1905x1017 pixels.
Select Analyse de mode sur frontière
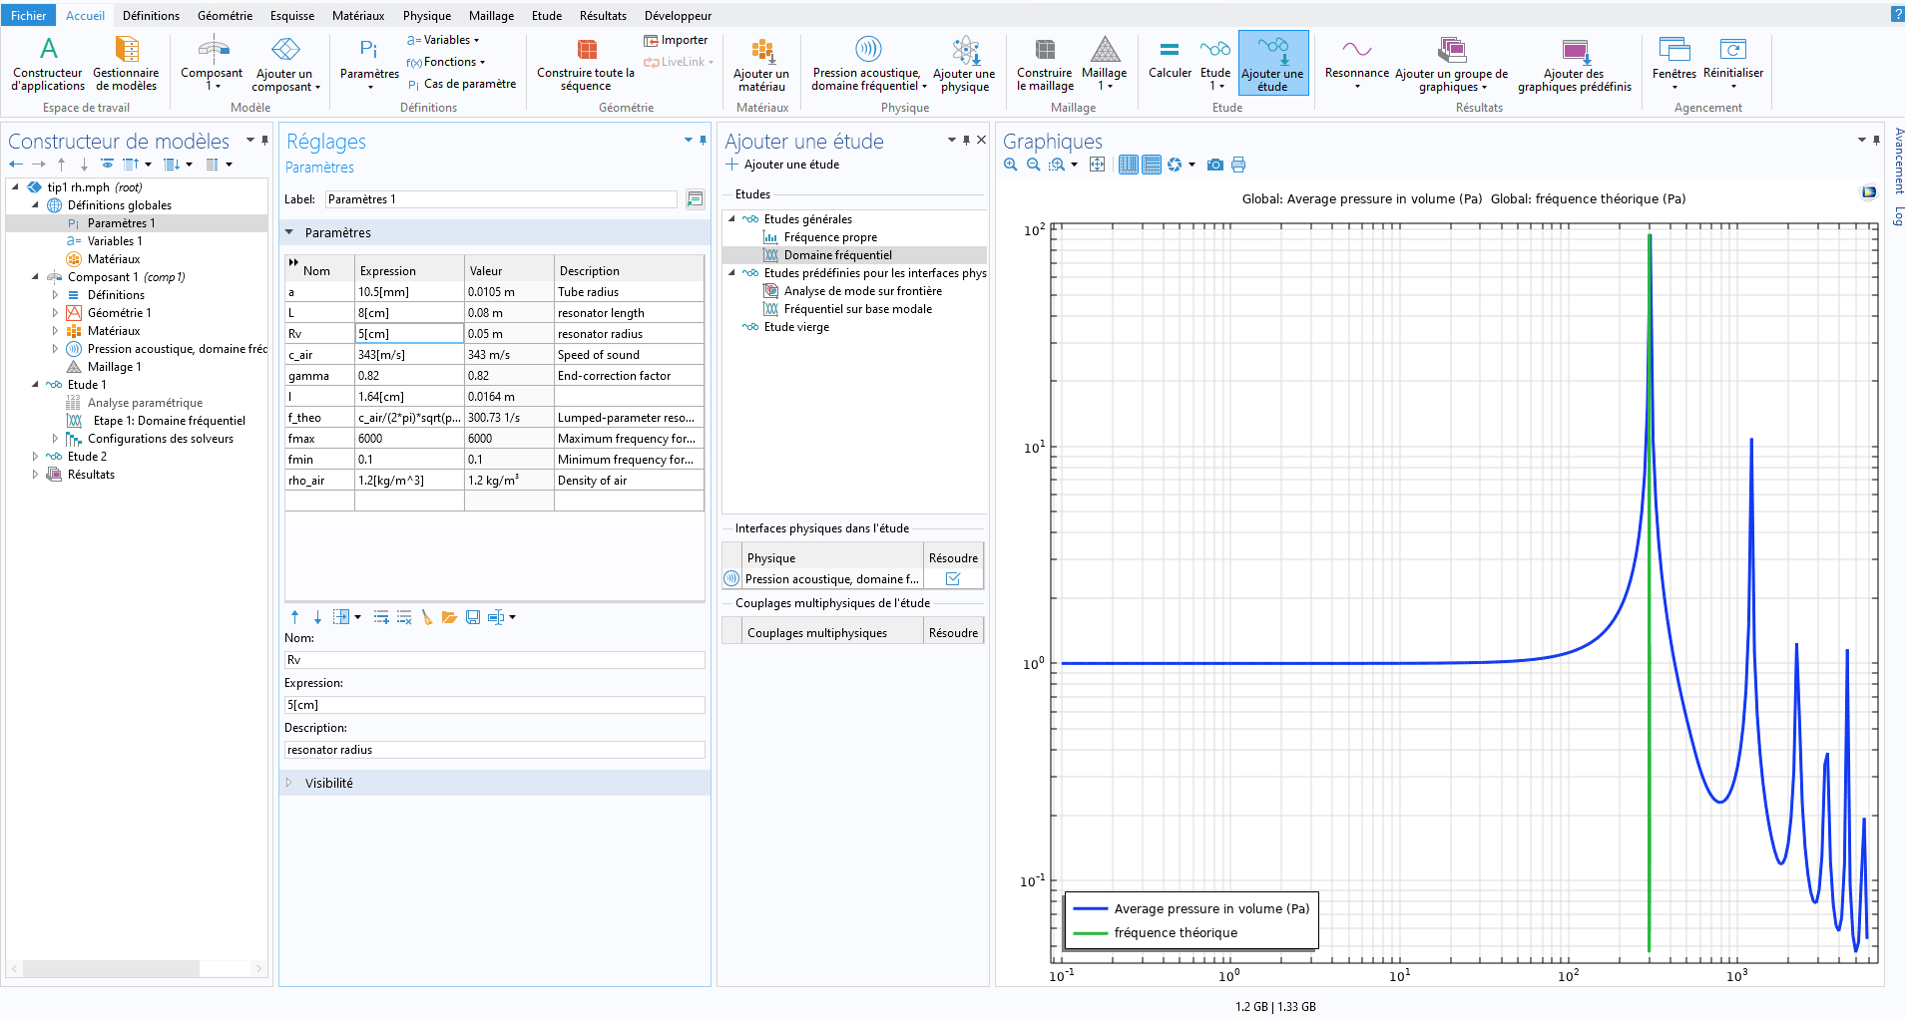(862, 291)
